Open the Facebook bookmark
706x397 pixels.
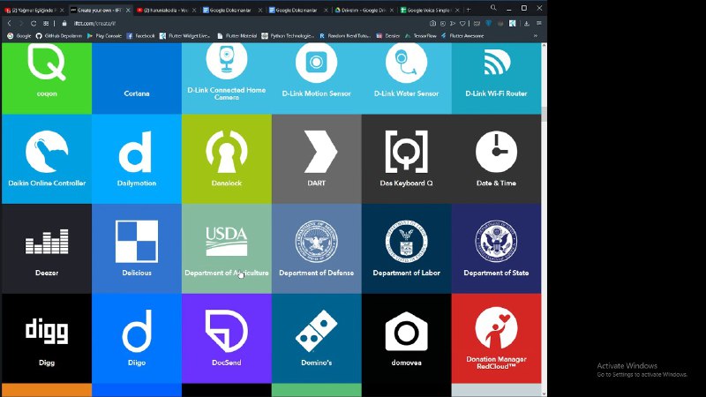click(140, 35)
